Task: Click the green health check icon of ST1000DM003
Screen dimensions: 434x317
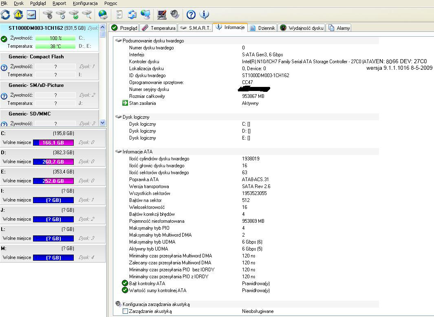Action: point(4,39)
